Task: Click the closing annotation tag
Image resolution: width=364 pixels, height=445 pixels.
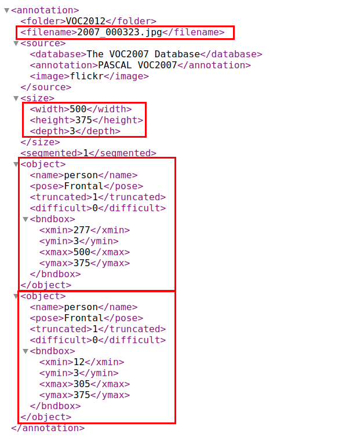Action: 48,428
